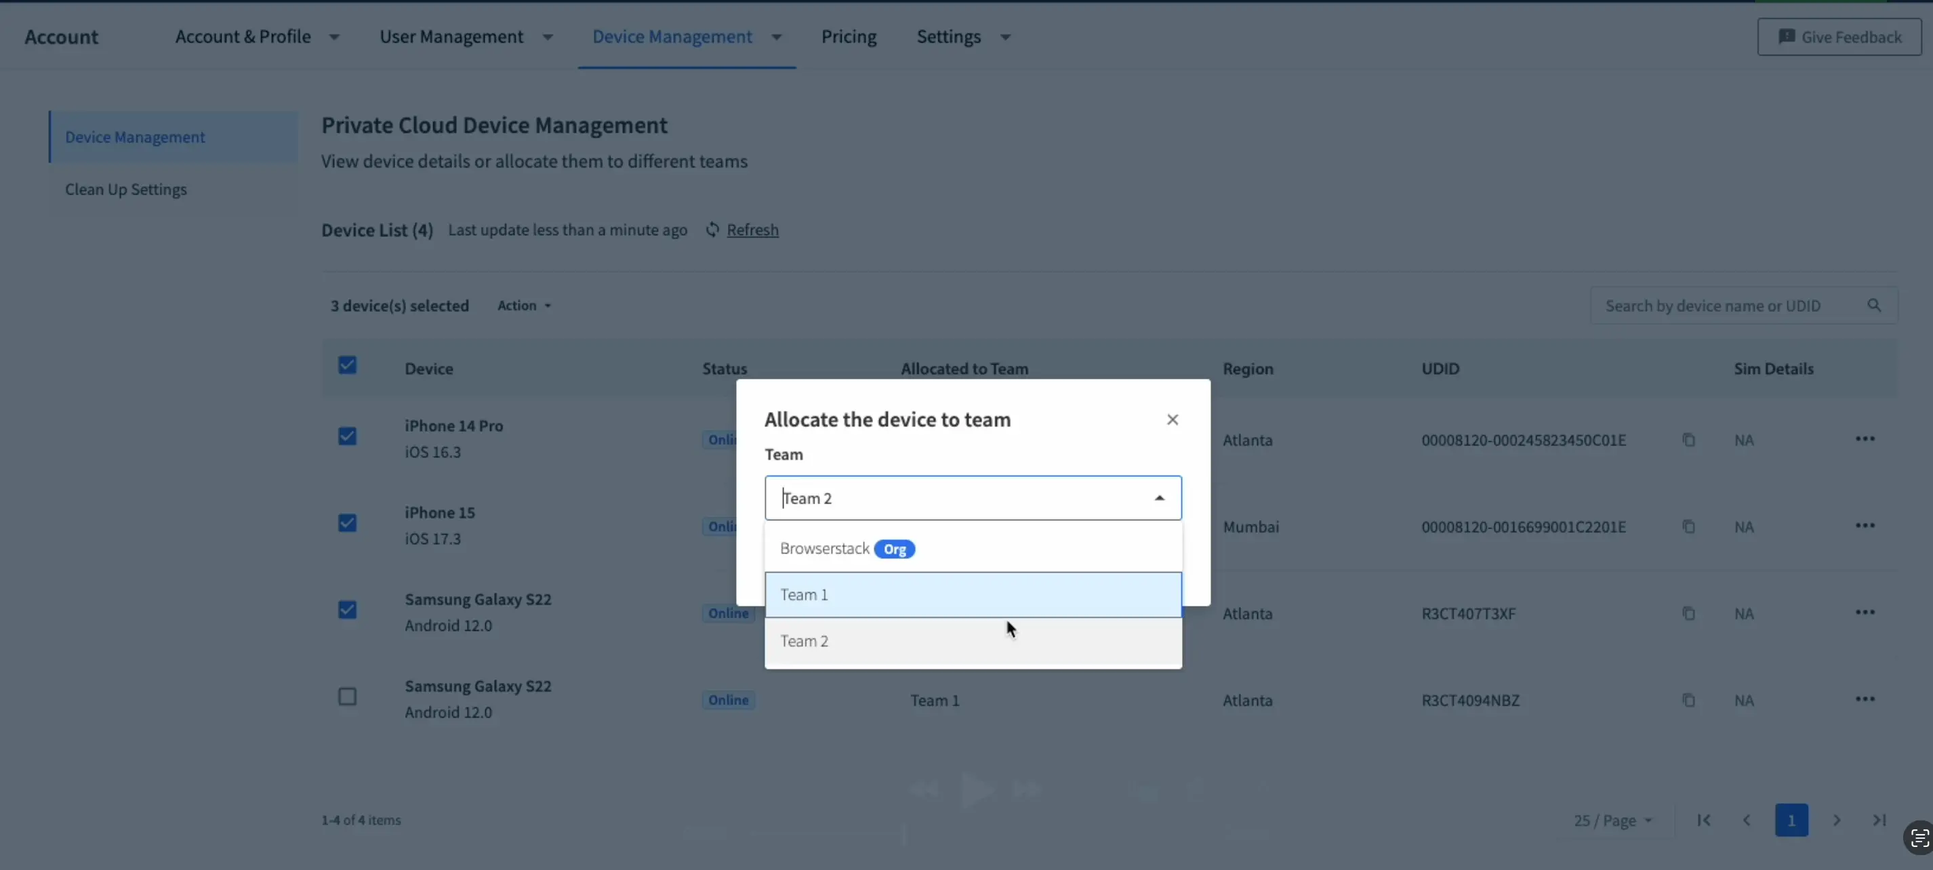The height and width of the screenshot is (870, 1933).
Task: Toggle the select-all header checkbox
Action: (347, 365)
